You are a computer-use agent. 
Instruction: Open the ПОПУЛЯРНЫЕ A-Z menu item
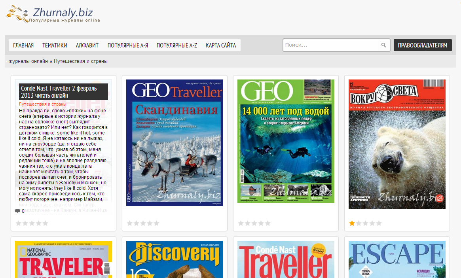(177, 45)
